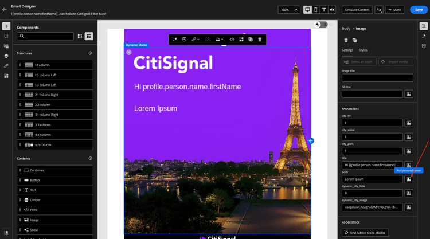
Task: Click the Save button
Action: (x=419, y=10)
